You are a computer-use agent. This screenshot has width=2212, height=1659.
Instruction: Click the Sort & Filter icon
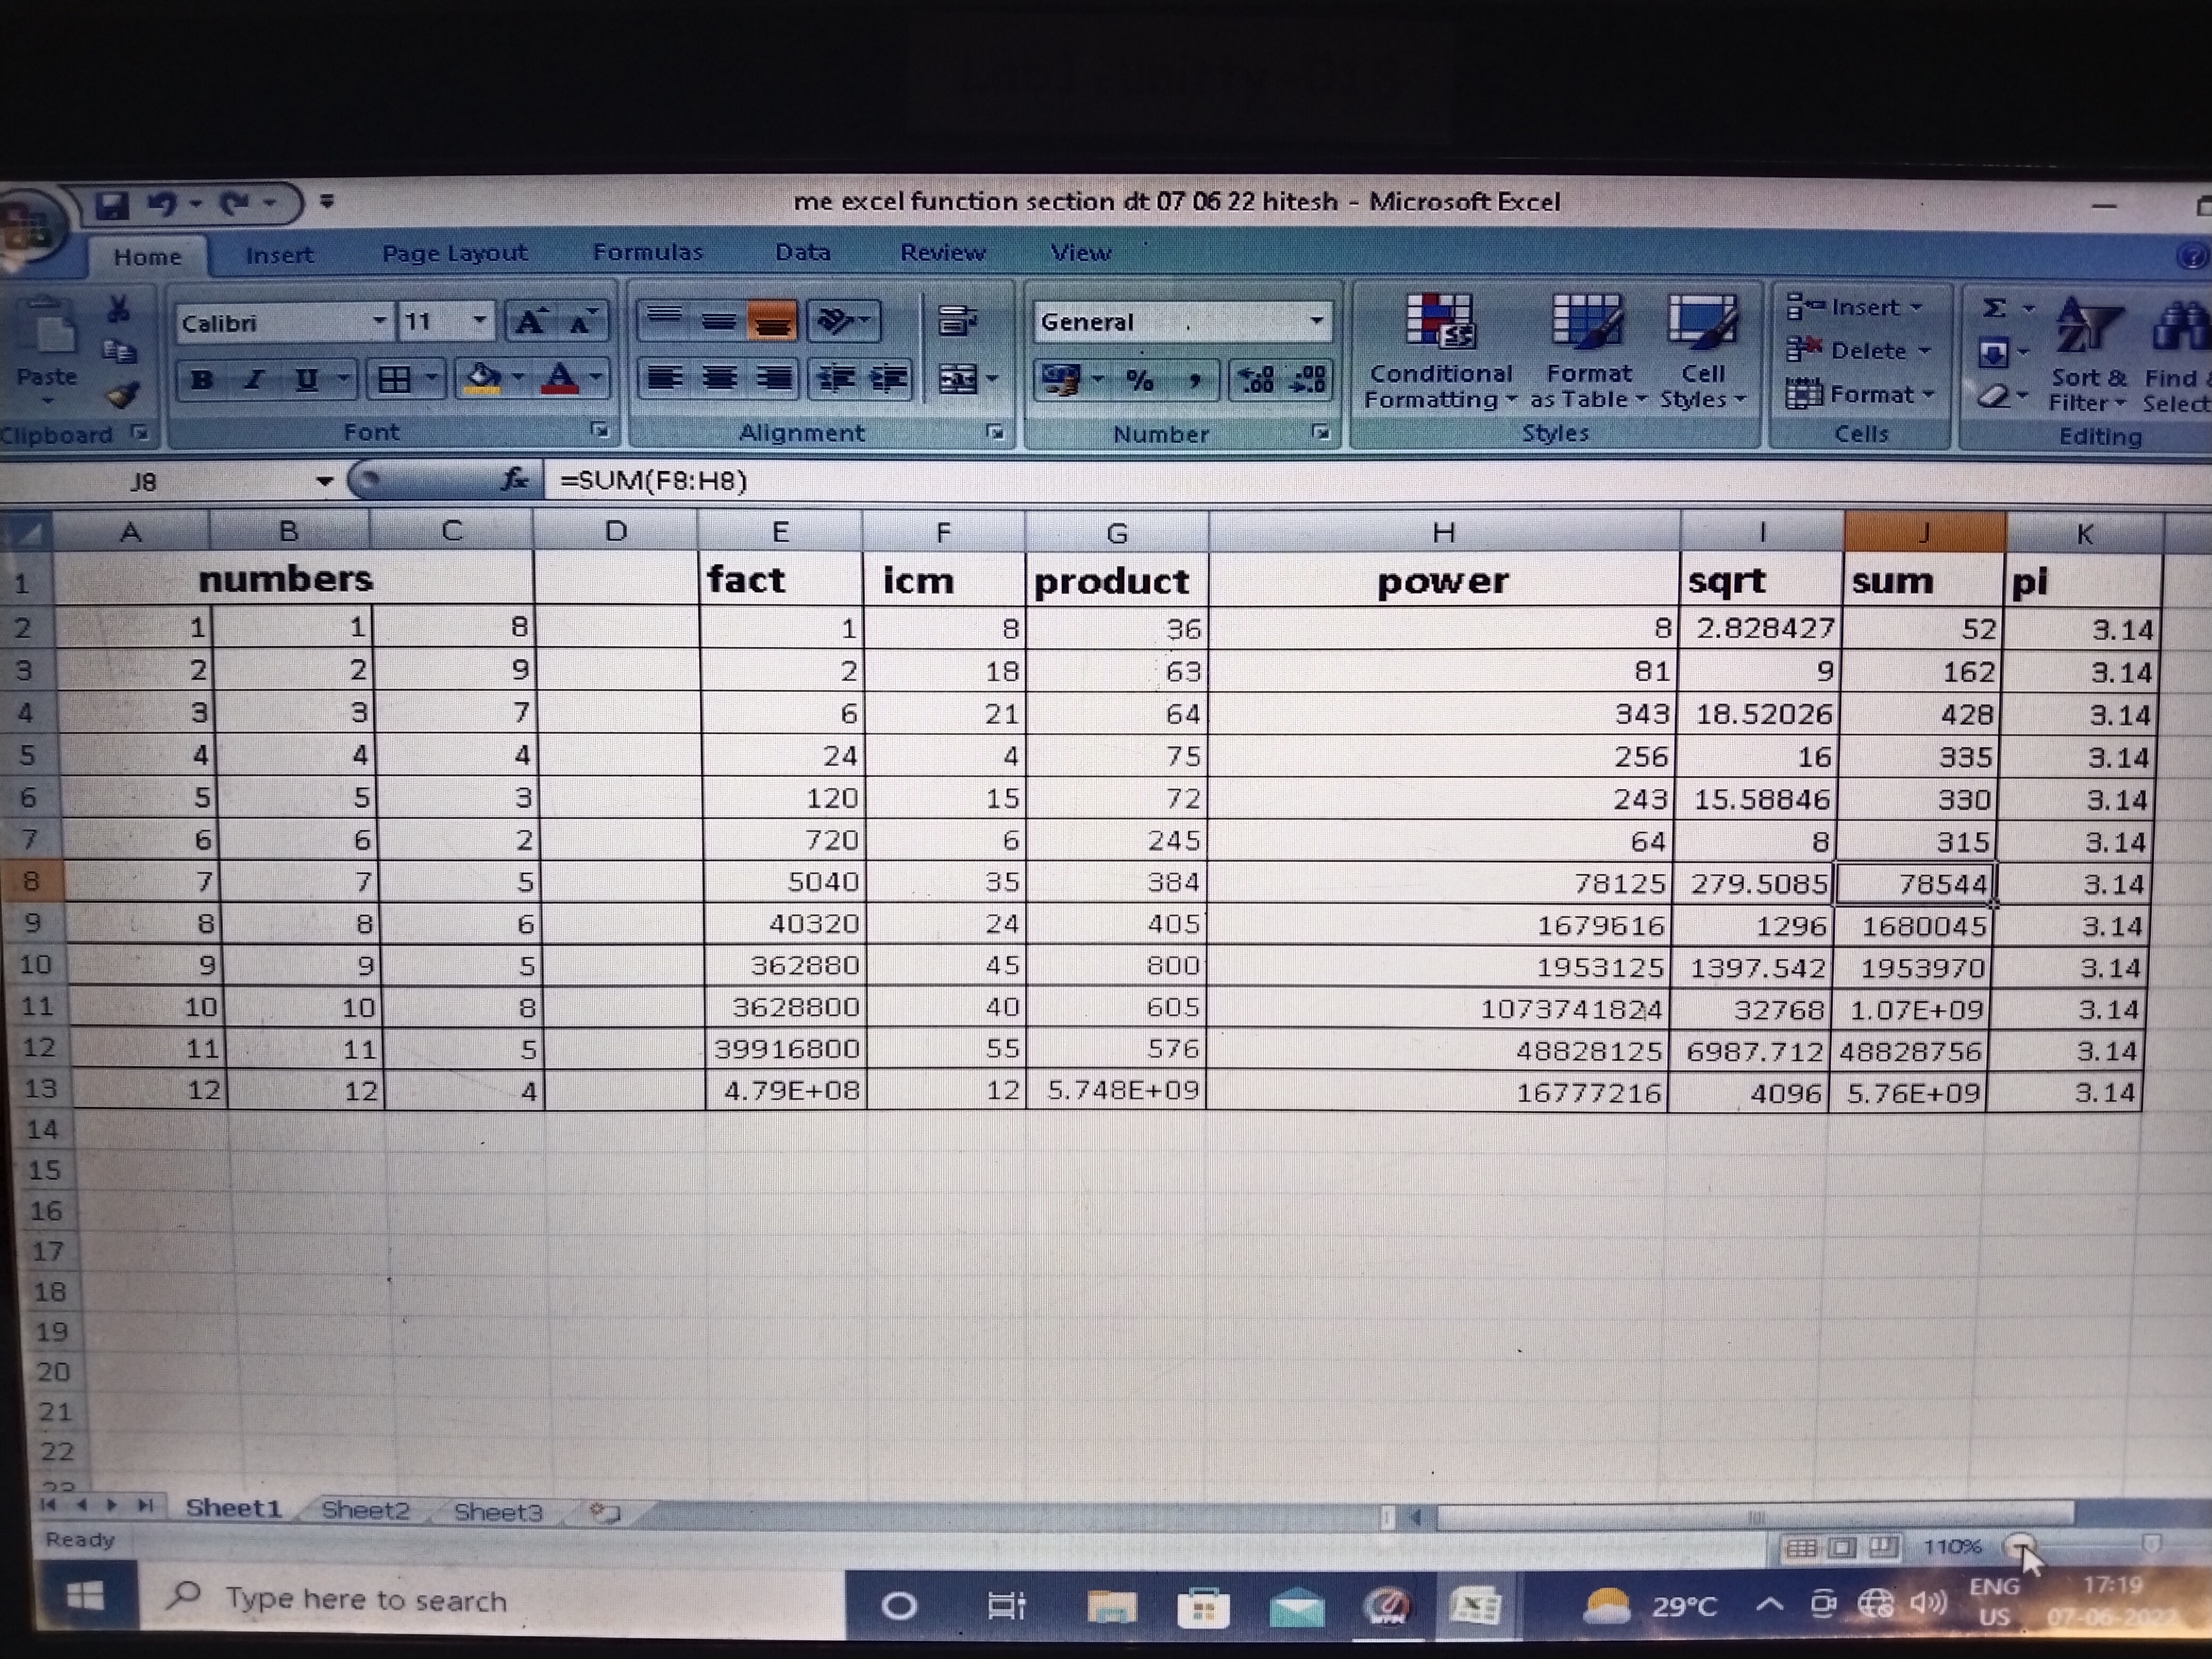[x=2088, y=328]
